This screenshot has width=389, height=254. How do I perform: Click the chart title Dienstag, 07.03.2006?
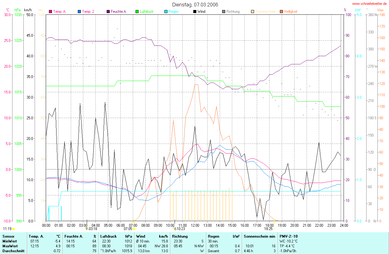coord(195,5)
